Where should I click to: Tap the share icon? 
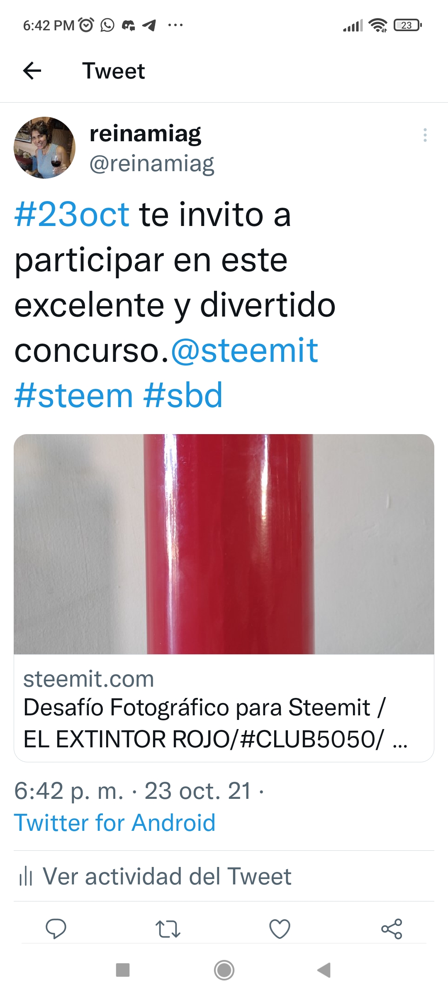tap(392, 929)
